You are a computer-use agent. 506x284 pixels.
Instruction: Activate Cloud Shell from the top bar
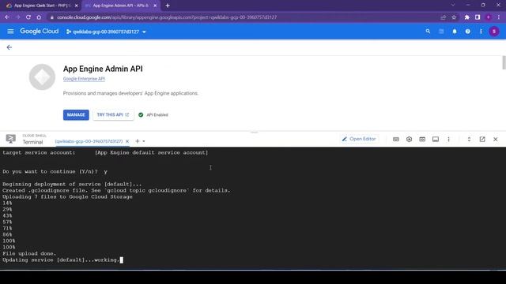click(x=441, y=32)
